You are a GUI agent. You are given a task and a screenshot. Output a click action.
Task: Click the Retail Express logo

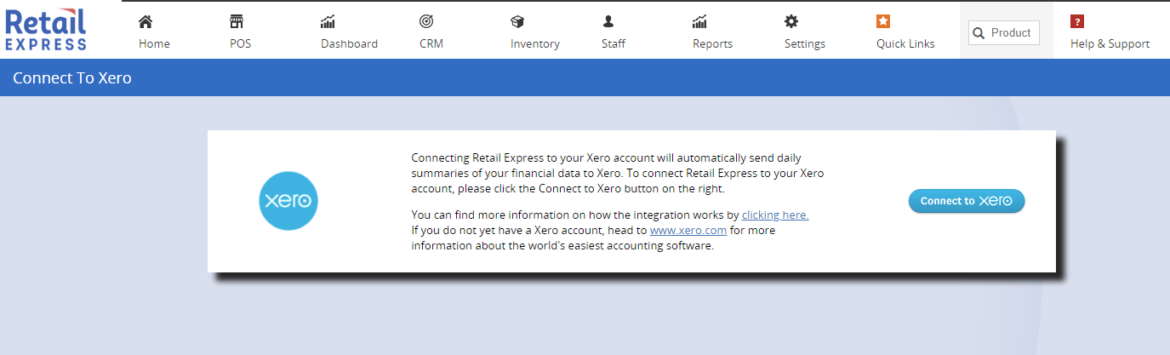click(x=46, y=29)
